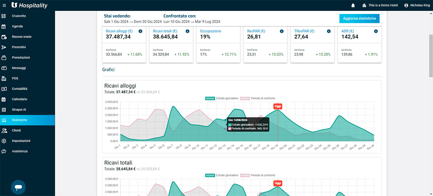The height and width of the screenshot is (196, 433).
Task: Click the Risorse orarie icon
Action: [4, 37]
